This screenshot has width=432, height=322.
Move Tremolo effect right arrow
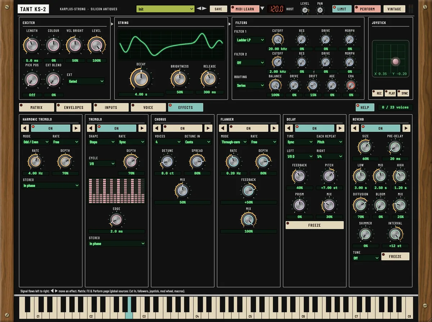(142, 128)
